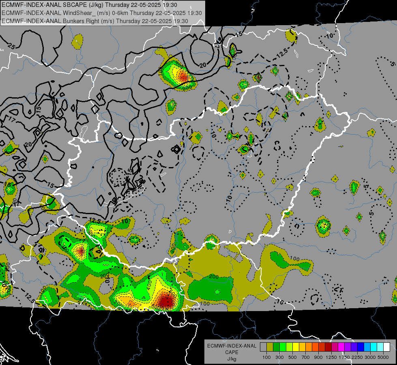This screenshot has height=365, width=397.
Task: Click the legend unit 'J/kg'
Action: pyautogui.click(x=232, y=359)
